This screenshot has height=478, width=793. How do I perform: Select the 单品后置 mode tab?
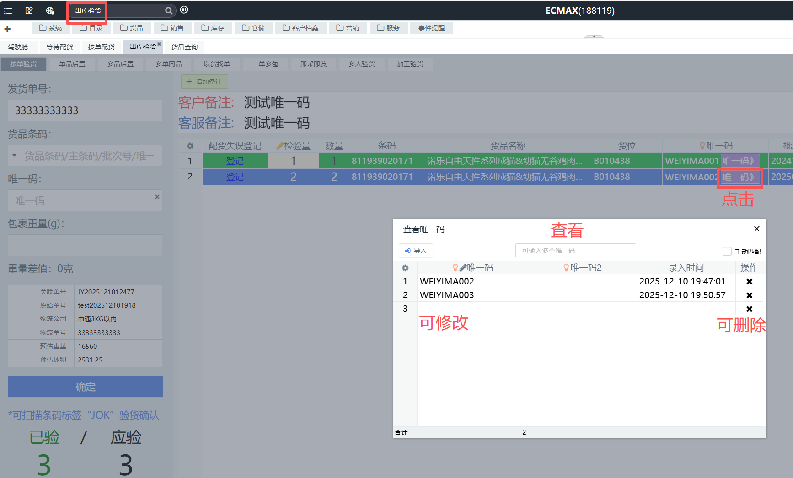(72, 64)
